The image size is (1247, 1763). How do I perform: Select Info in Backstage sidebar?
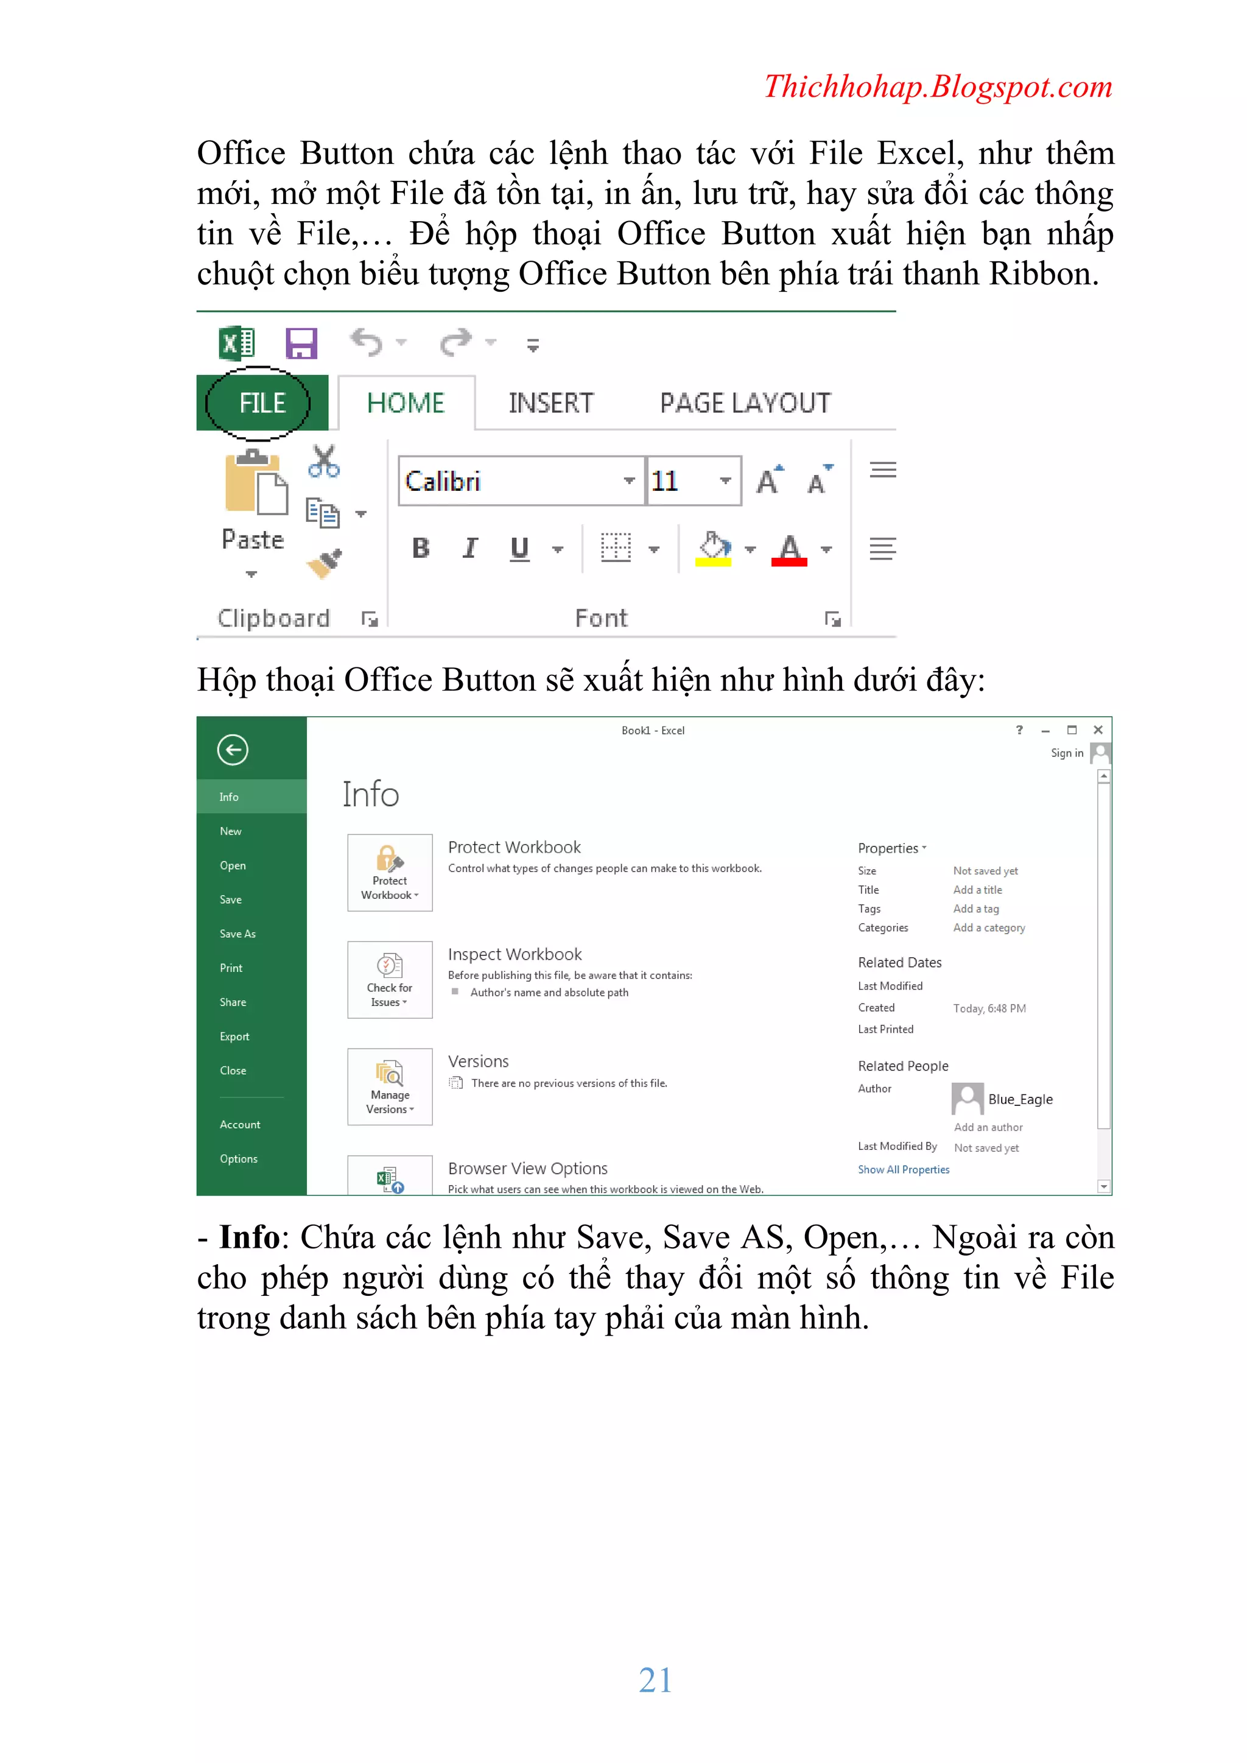tap(252, 797)
